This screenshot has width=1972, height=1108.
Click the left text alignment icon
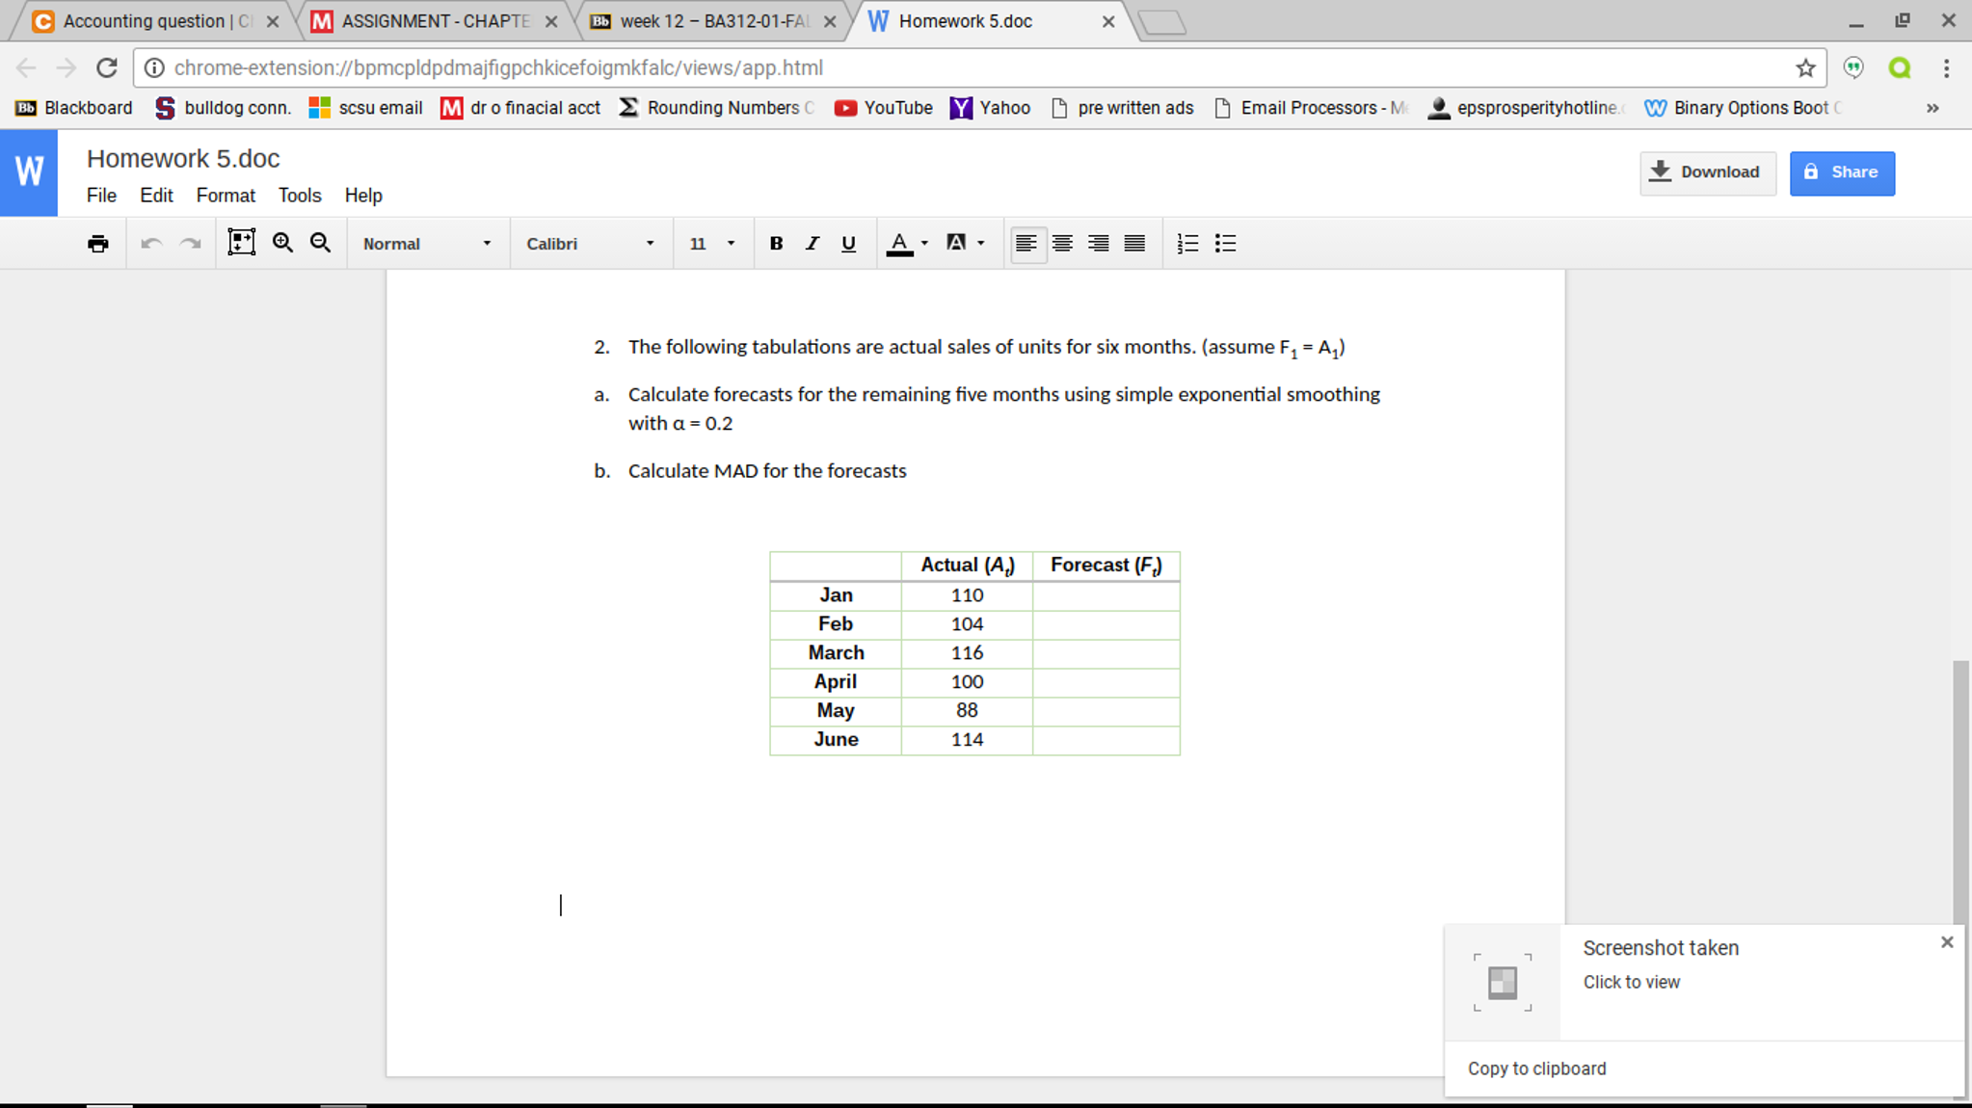click(x=1026, y=243)
